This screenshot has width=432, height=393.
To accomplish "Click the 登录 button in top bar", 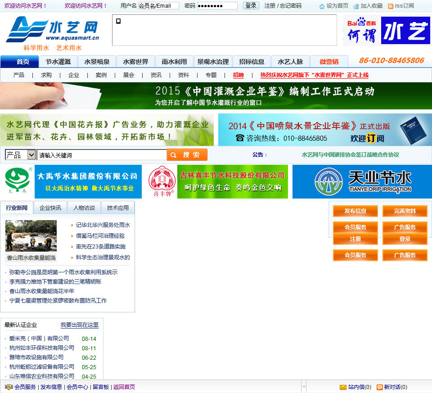I will pyautogui.click(x=251, y=5).
